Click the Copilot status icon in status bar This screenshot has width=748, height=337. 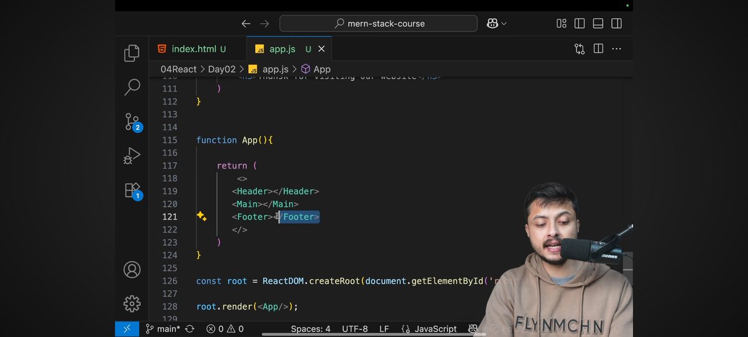(x=473, y=329)
